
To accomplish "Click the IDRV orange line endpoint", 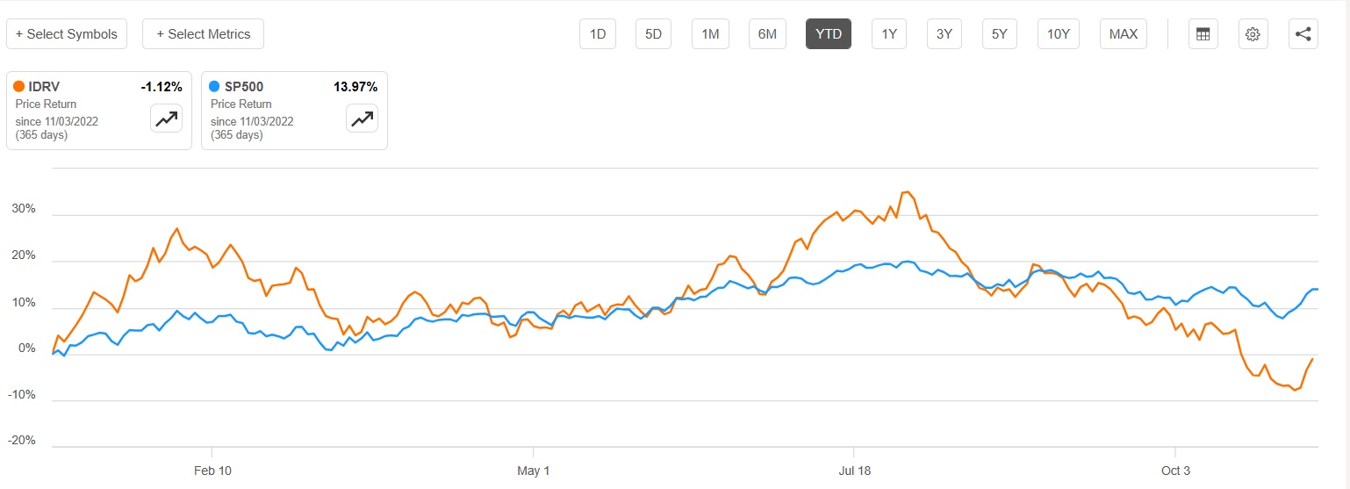I will pyautogui.click(x=1312, y=359).
